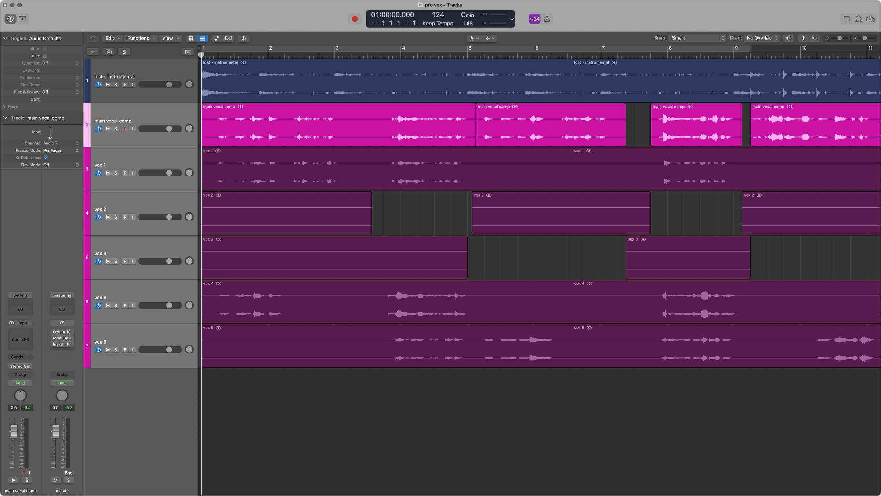This screenshot has height=496, width=881.
Task: Toggle the Flex show/hide icon
Action: pyautogui.click(x=228, y=38)
